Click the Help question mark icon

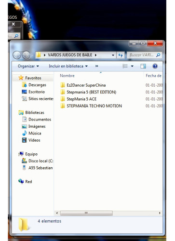(x=155, y=66)
